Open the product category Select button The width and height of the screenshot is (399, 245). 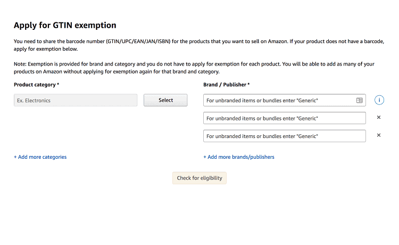165,100
